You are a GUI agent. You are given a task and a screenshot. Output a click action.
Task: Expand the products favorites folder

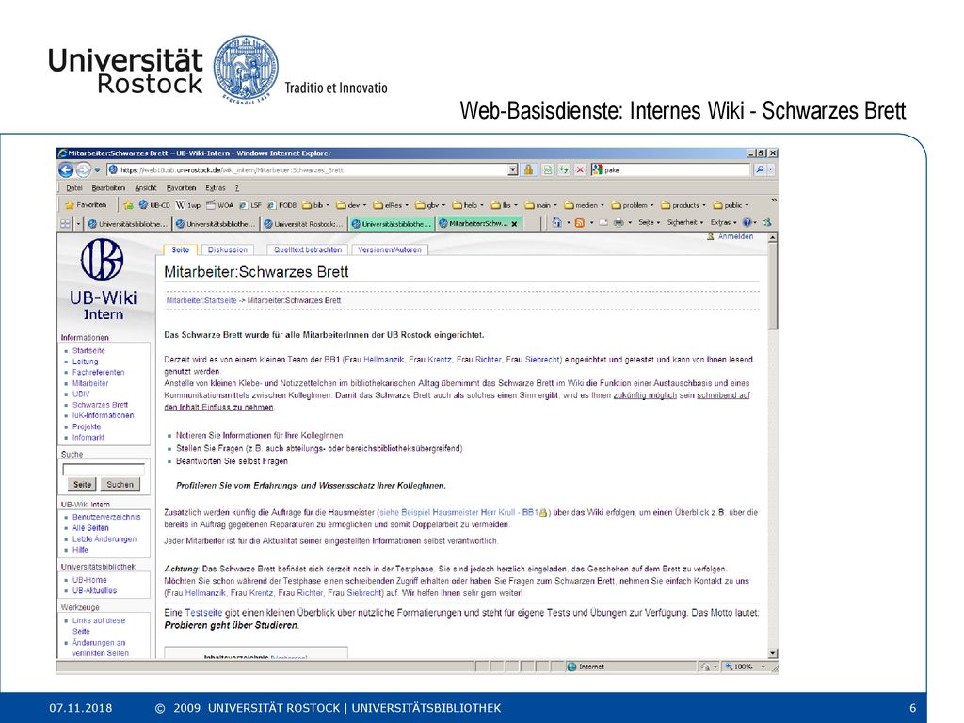point(683,205)
